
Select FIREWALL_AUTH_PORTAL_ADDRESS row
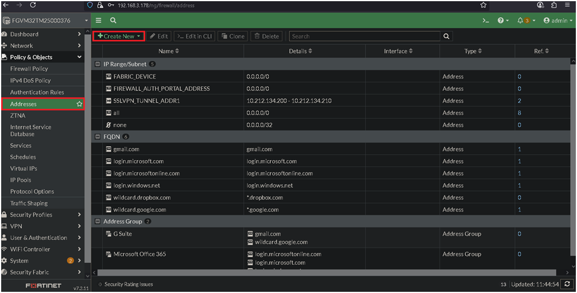(330, 89)
